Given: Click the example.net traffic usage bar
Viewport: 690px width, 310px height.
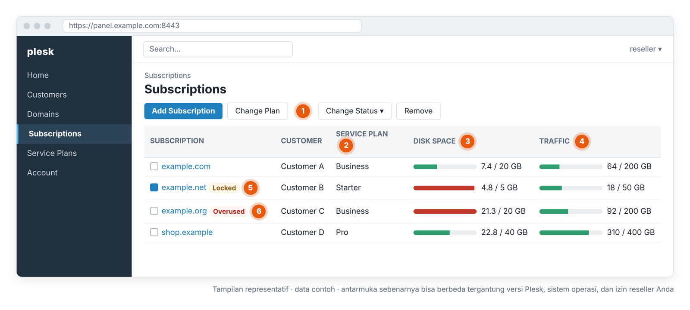Looking at the screenshot, I should click(x=571, y=188).
